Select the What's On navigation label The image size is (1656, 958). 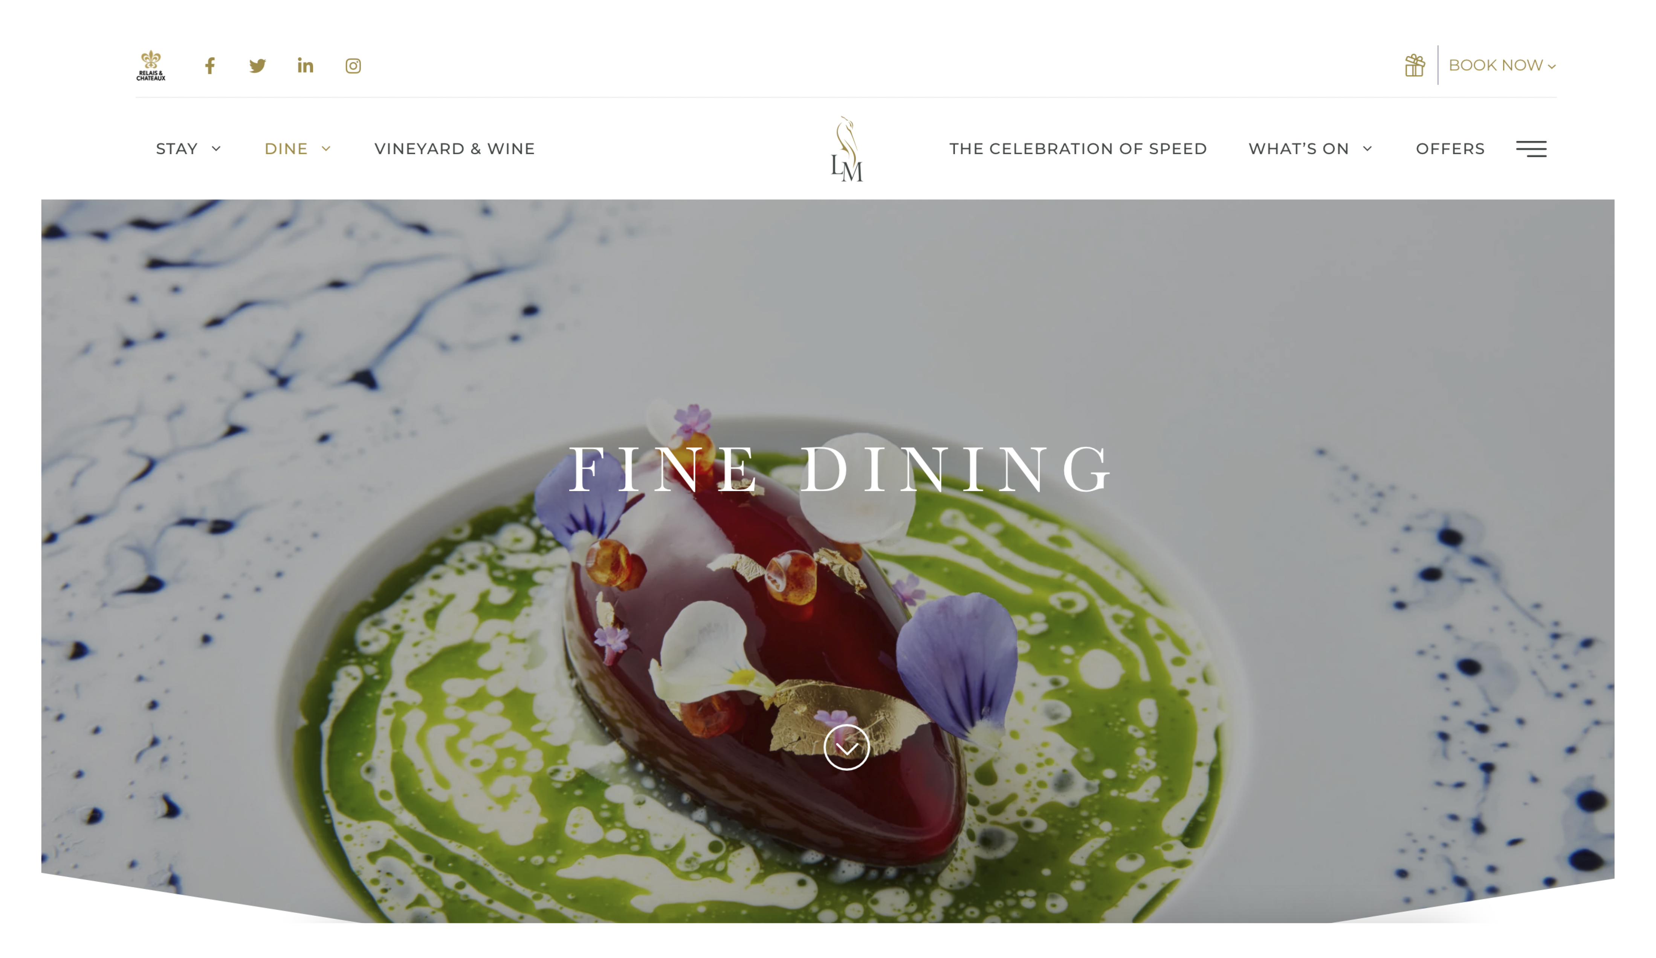[x=1299, y=148]
